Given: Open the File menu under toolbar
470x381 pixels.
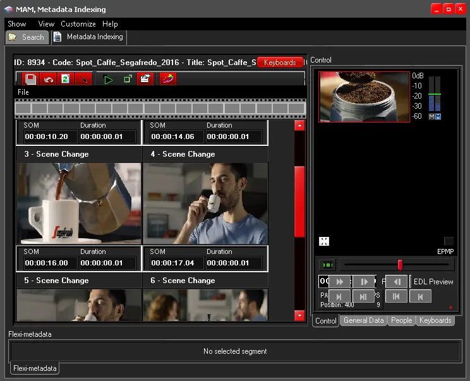Looking at the screenshot, I should click(x=23, y=92).
